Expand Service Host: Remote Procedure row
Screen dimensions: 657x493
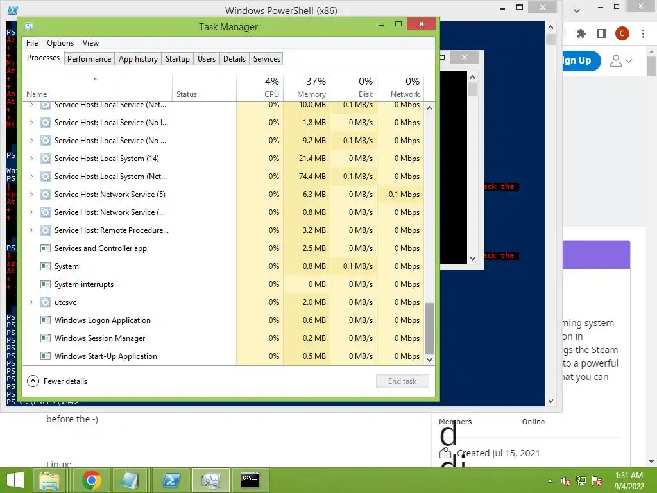tap(31, 230)
